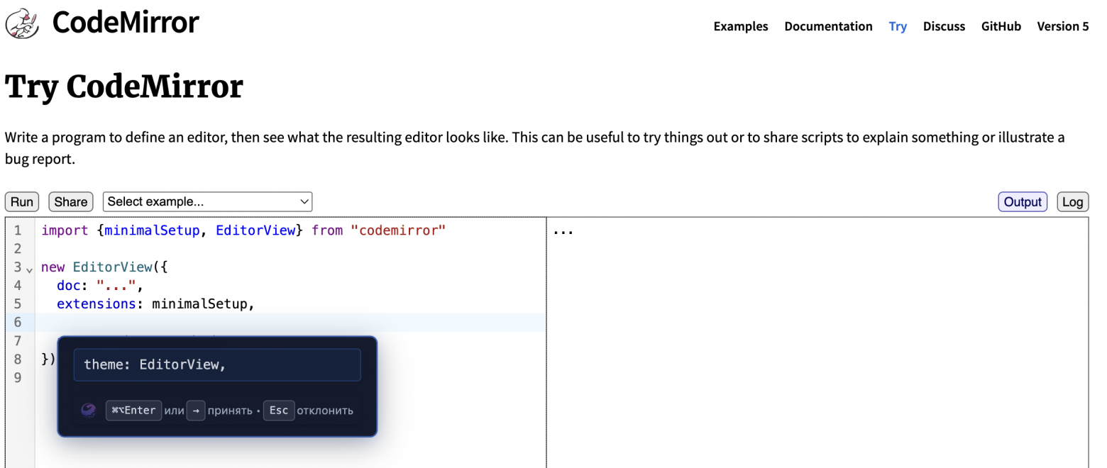This screenshot has width=1107, height=468.
Task: Share the current script
Action: (70, 201)
